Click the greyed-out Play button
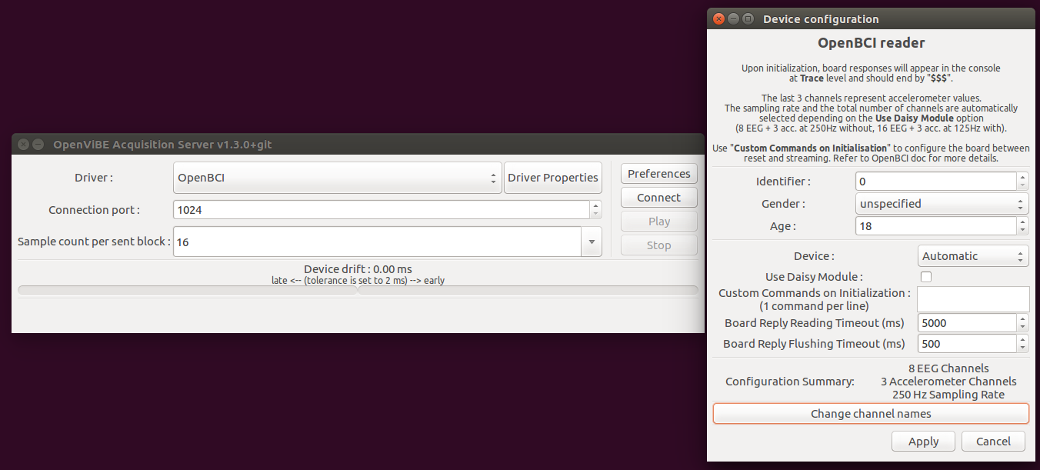 (x=659, y=222)
